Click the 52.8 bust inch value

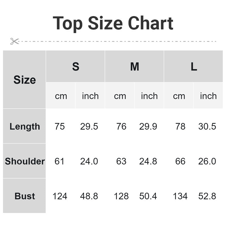point(207,196)
